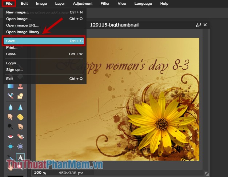Click Sign up... in File menu
The image size is (228, 177).
click(14, 69)
